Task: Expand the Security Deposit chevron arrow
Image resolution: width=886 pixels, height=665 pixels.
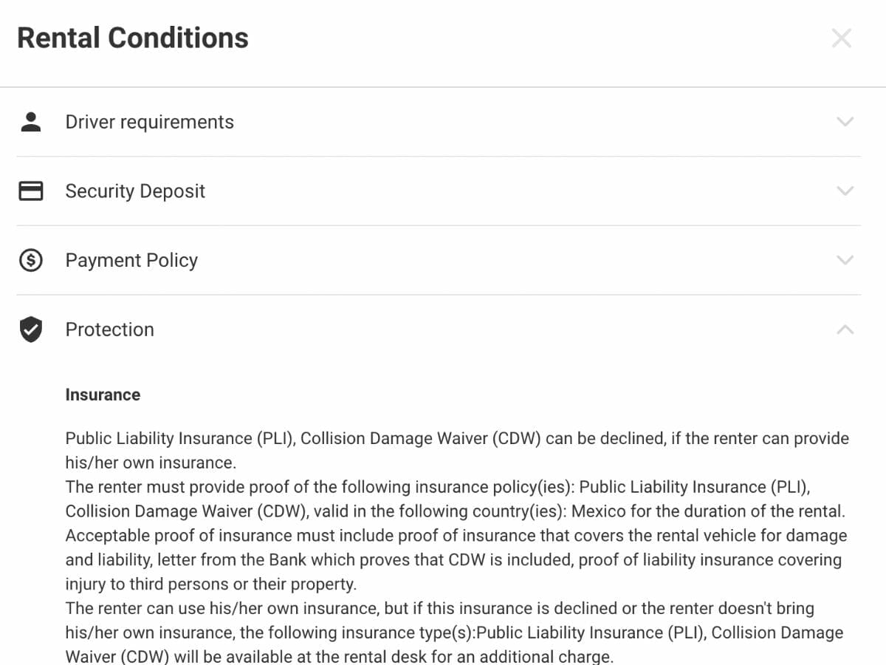Action: point(845,191)
